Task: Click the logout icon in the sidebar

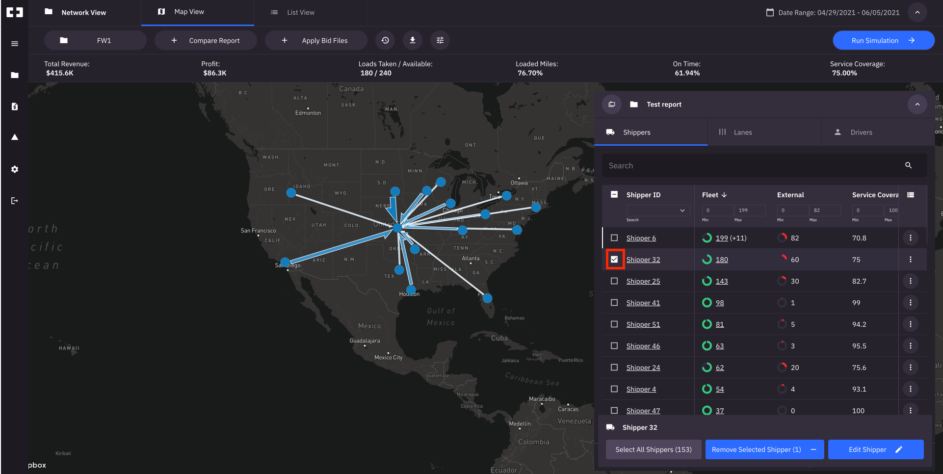Action: pyautogui.click(x=14, y=200)
